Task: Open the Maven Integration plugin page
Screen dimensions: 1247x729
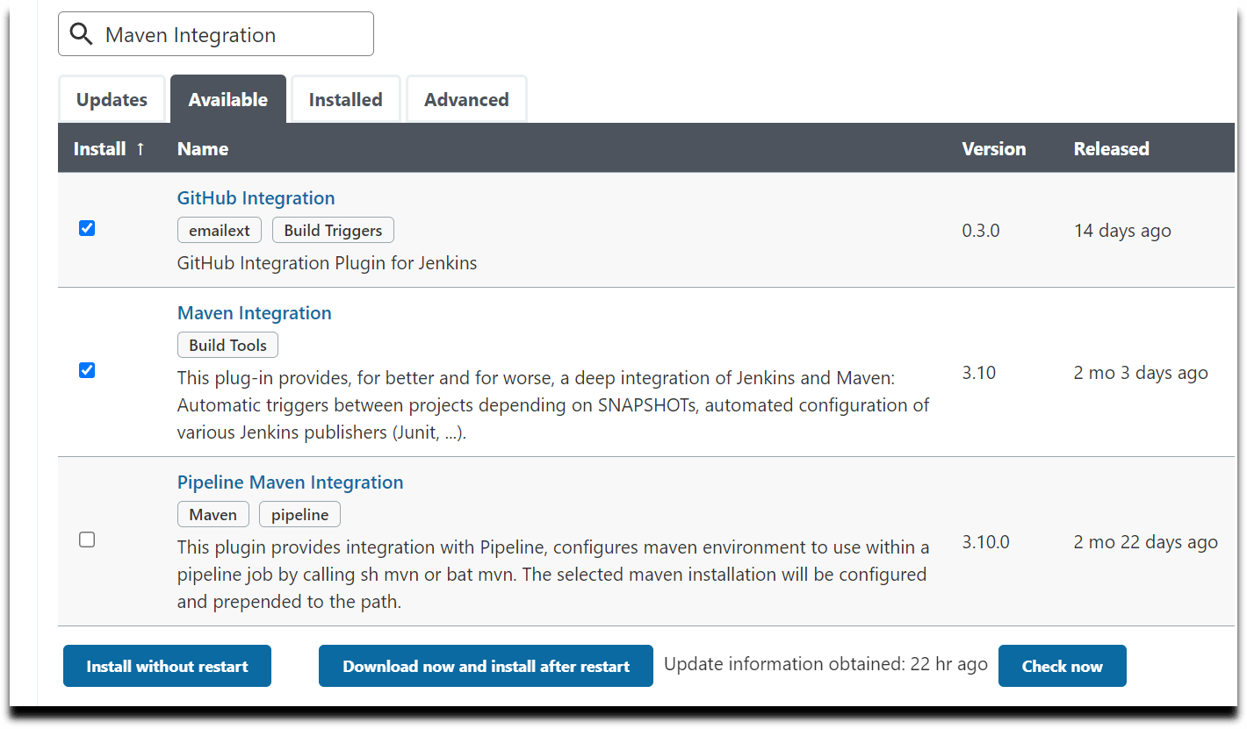Action: click(254, 312)
